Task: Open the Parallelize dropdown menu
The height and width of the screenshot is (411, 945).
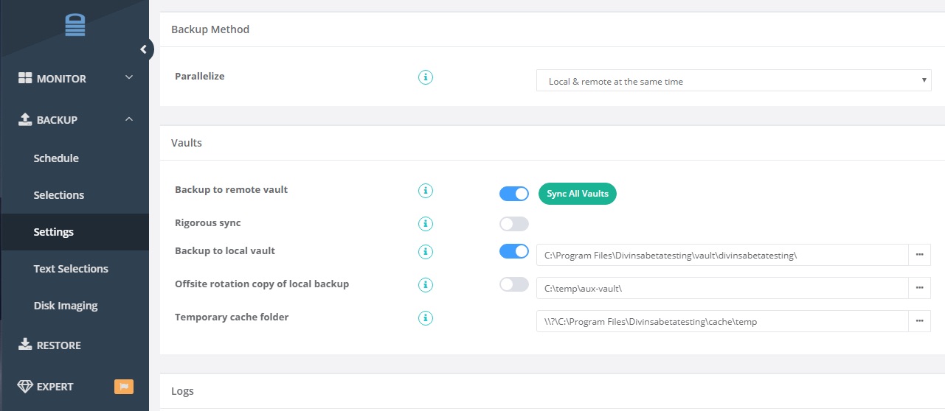Action: 733,81
